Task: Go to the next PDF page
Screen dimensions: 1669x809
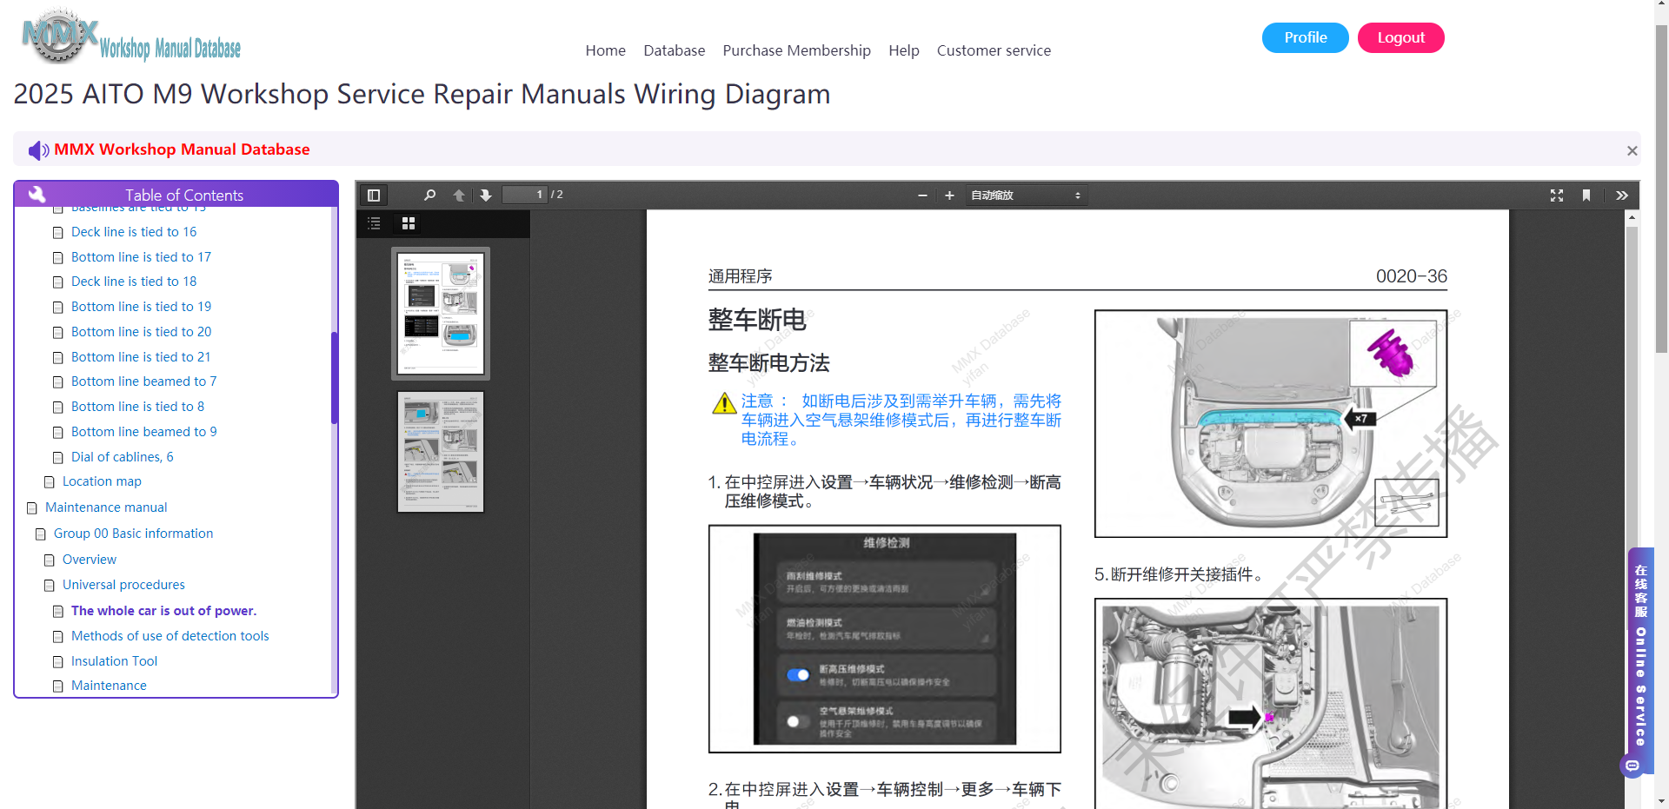Action: 486,196
